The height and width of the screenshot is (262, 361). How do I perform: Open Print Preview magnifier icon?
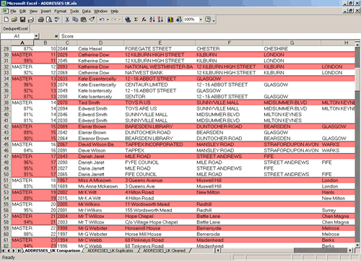(x=49, y=19)
